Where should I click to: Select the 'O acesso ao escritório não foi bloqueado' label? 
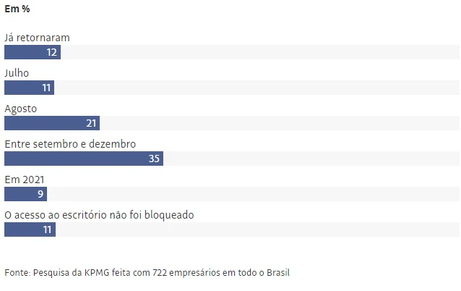(x=99, y=215)
